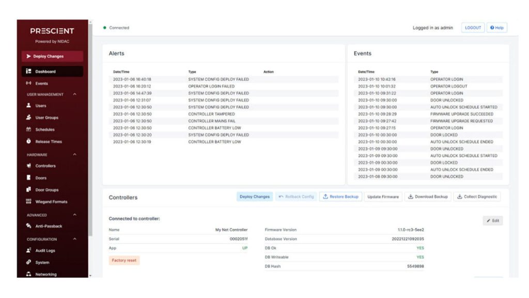Click the Doors icon in sidebar
529x298 pixels.
pos(28,177)
